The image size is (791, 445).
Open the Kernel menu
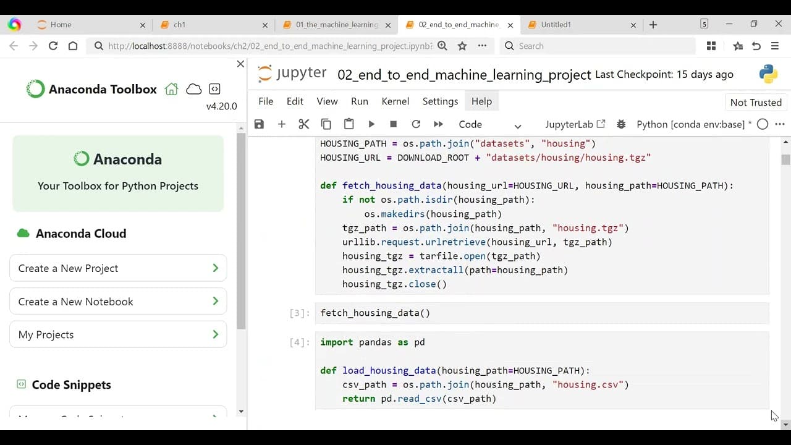coord(395,101)
